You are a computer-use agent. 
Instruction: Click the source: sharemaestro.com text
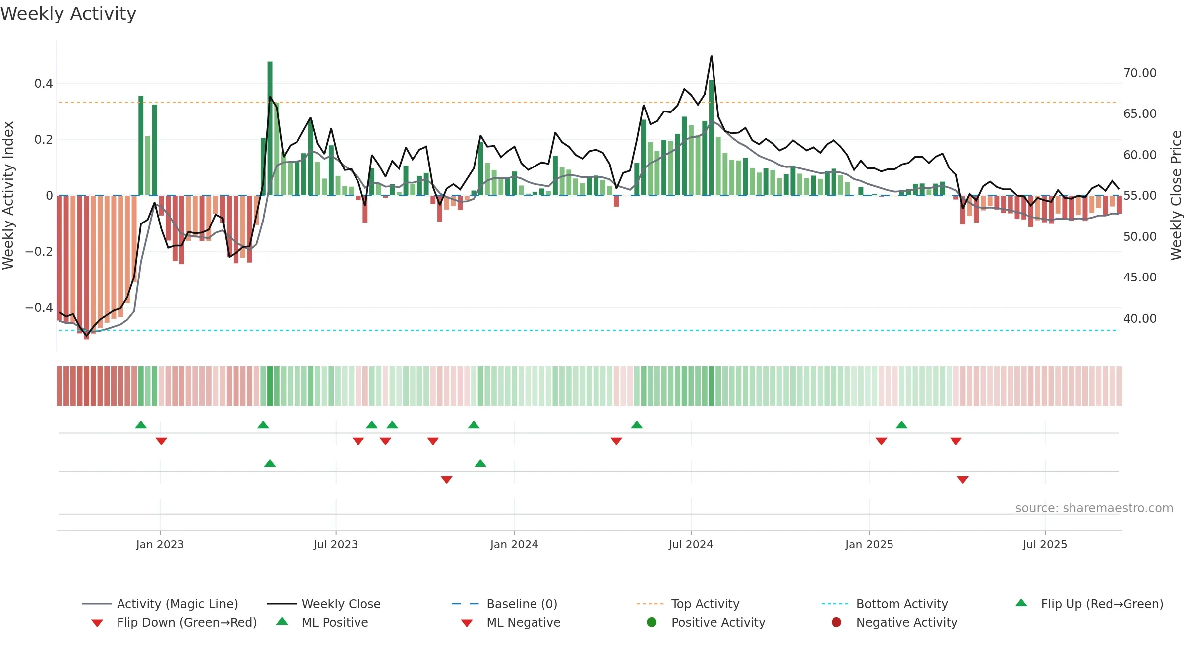pyautogui.click(x=1094, y=508)
